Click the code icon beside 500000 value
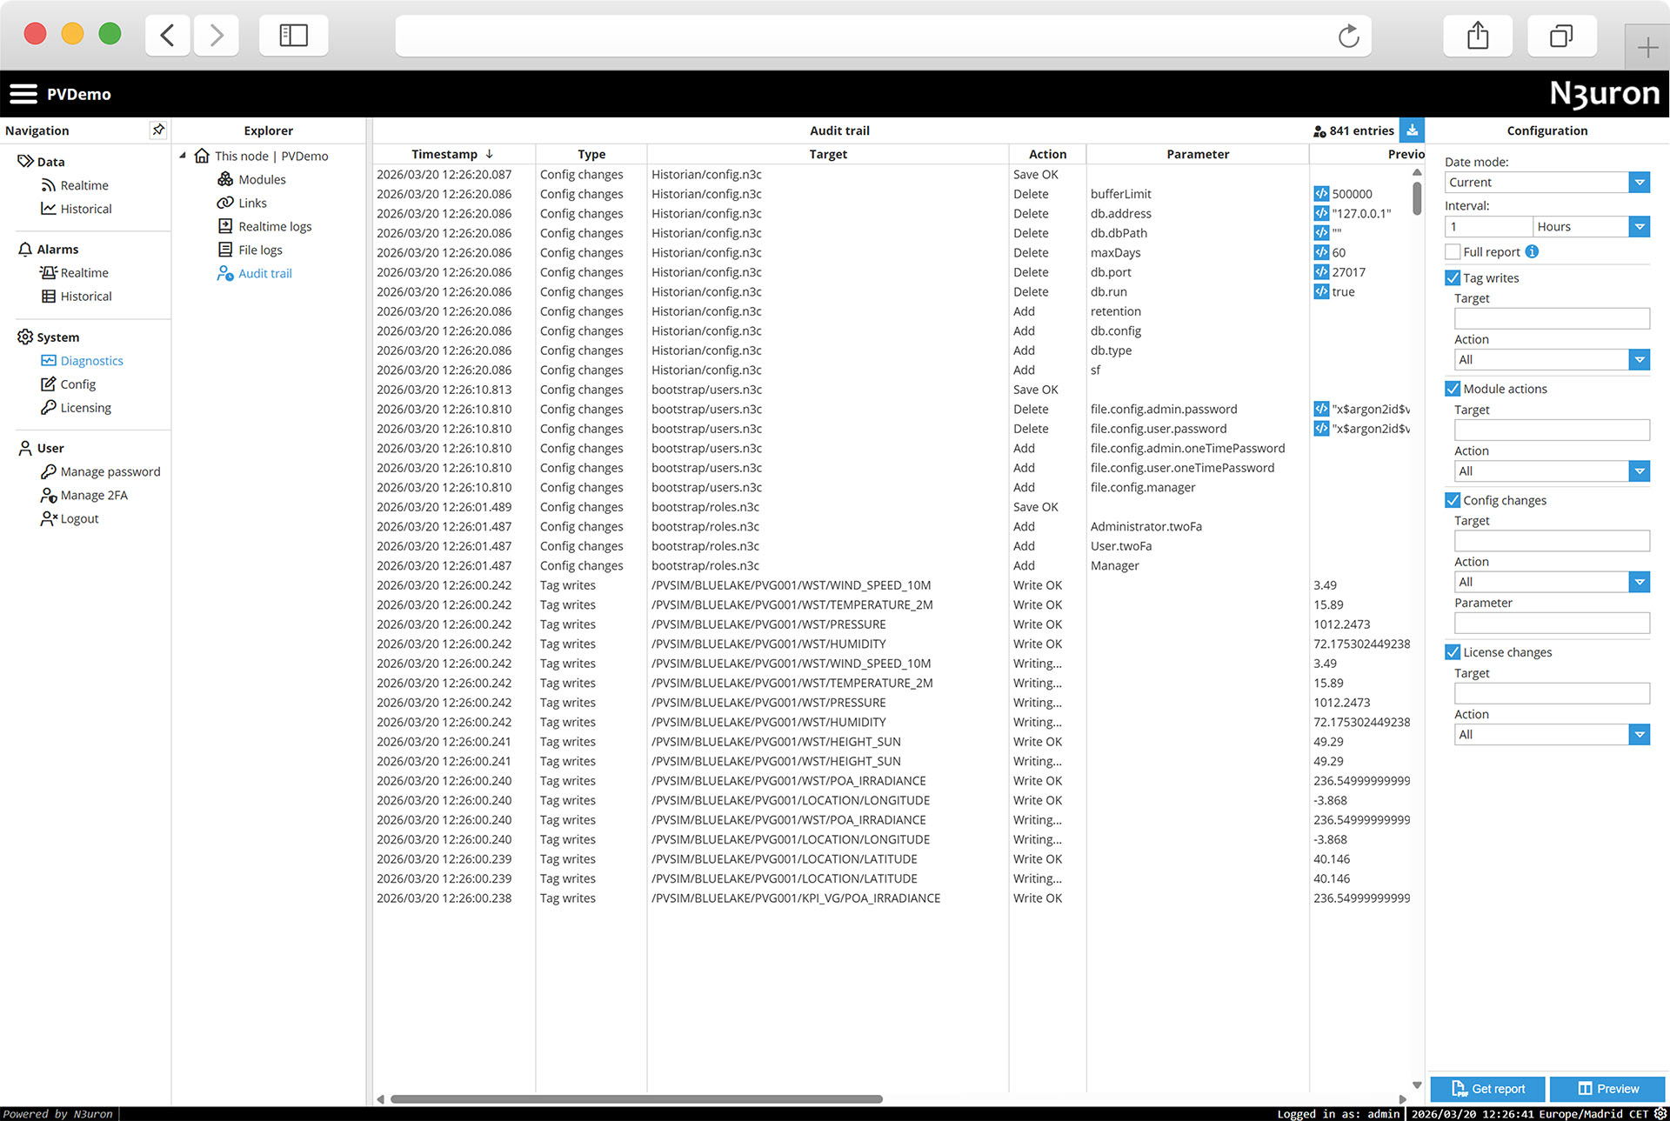Image resolution: width=1670 pixels, height=1121 pixels. pos(1321,194)
